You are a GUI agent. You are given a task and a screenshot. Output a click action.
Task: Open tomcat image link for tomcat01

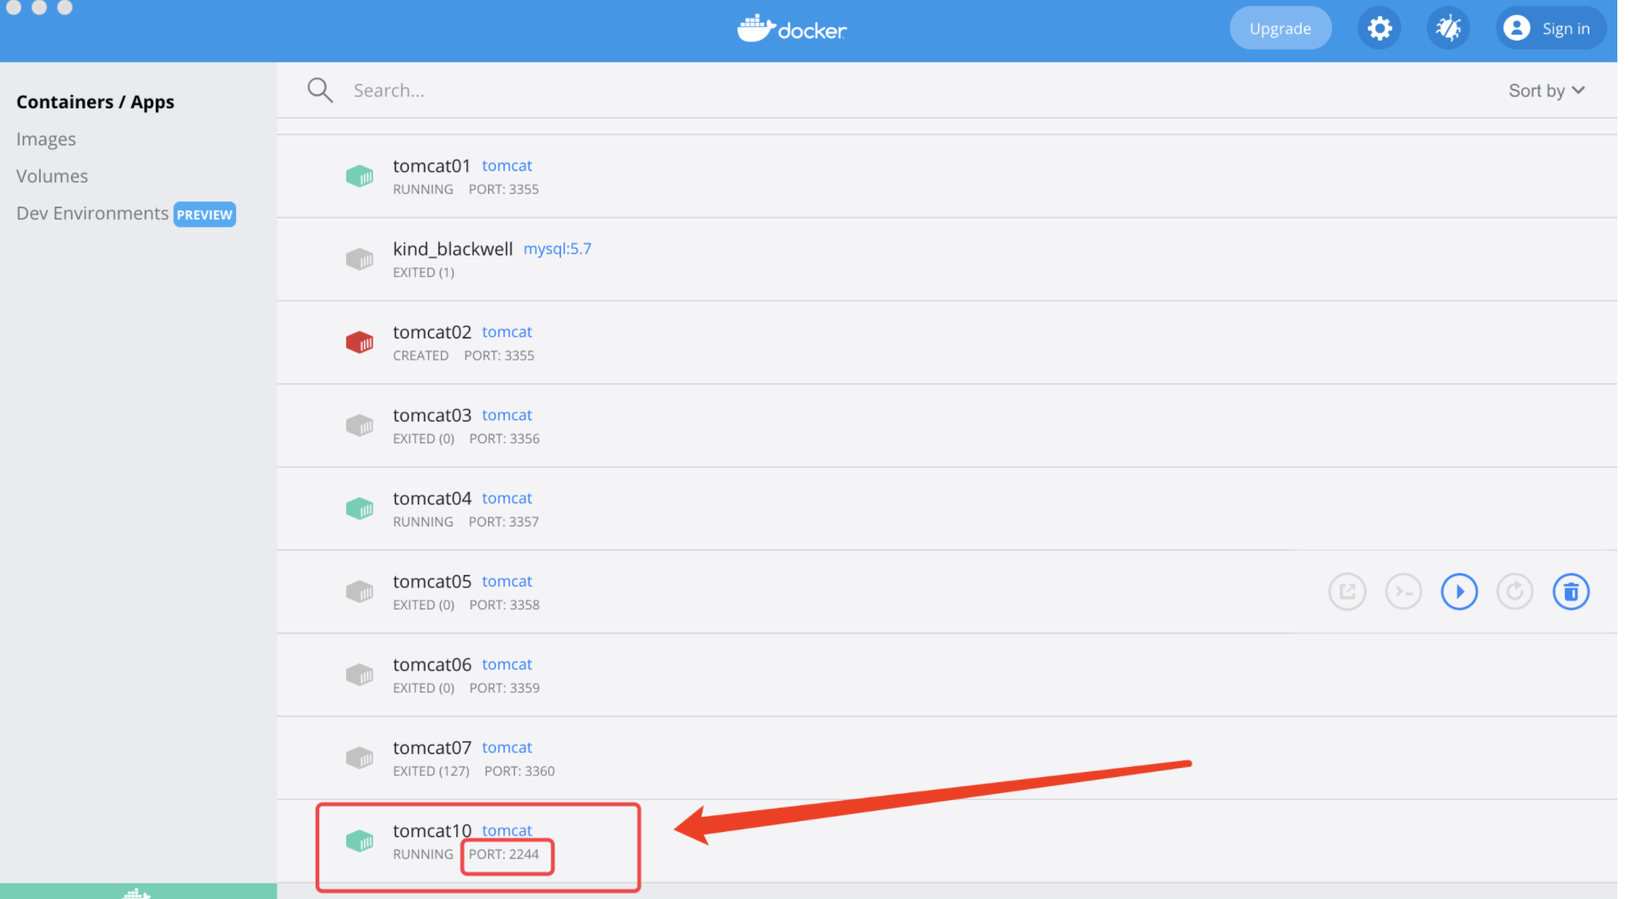(x=507, y=166)
